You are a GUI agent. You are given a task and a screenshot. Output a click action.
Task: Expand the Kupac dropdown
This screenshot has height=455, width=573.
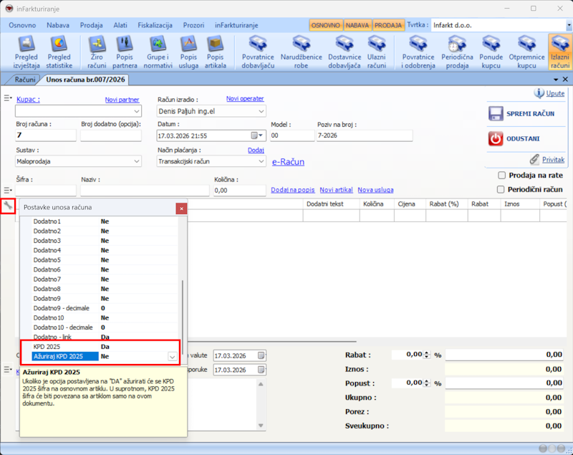pyautogui.click(x=137, y=111)
